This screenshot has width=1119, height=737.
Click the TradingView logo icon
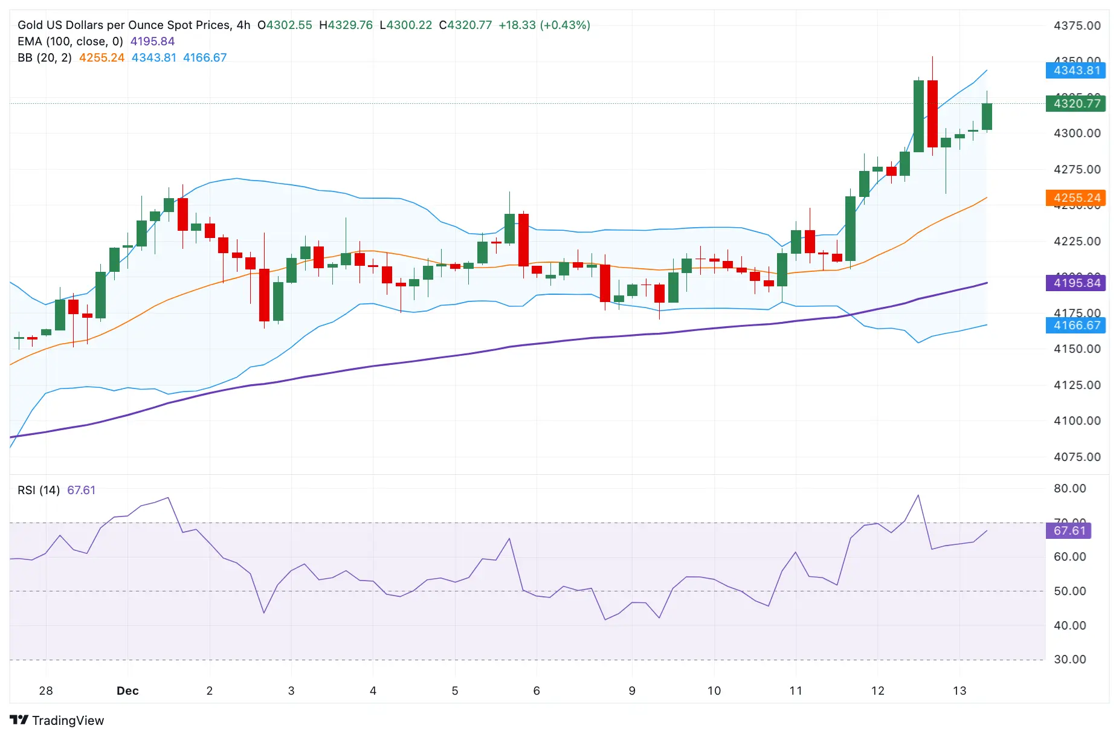tap(19, 720)
